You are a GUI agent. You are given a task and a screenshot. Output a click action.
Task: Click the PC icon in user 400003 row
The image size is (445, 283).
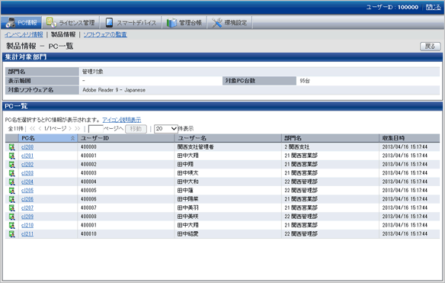(x=11, y=173)
